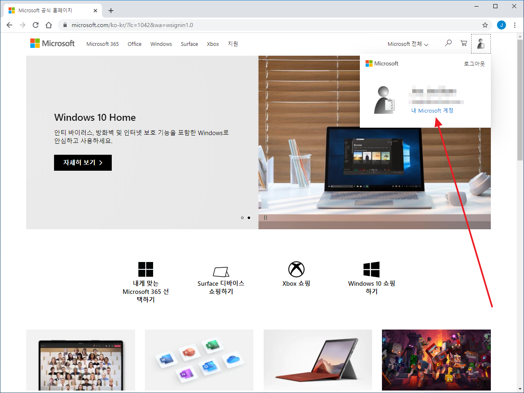Click scrollbar down arrow
This screenshot has height=393, width=524.
pos(520,389)
